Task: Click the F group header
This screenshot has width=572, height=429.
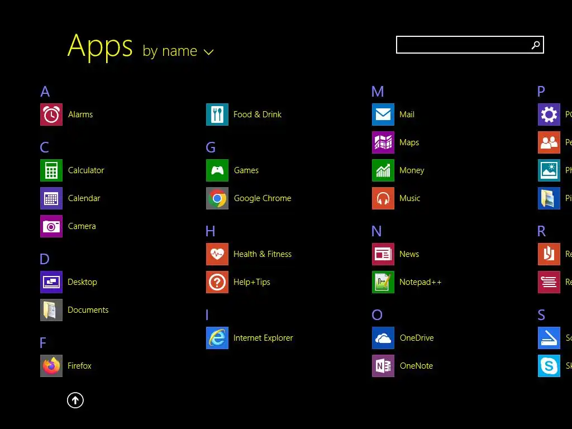Action: tap(43, 343)
